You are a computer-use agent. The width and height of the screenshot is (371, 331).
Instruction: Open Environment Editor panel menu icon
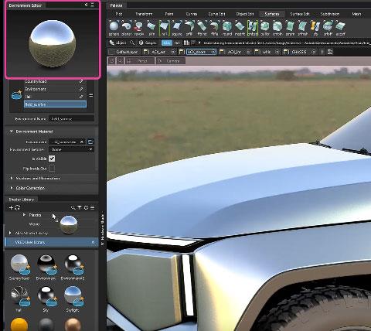pos(92,5)
